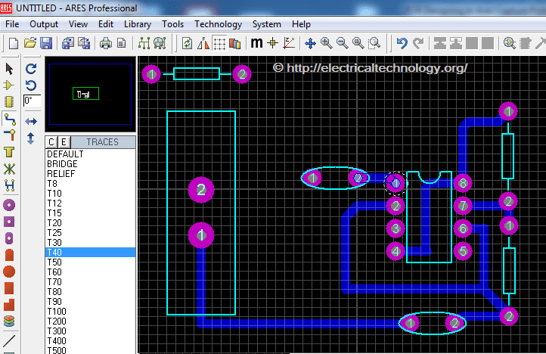Open the Technology menu
Screen dimensions: 546x354
(x=218, y=24)
